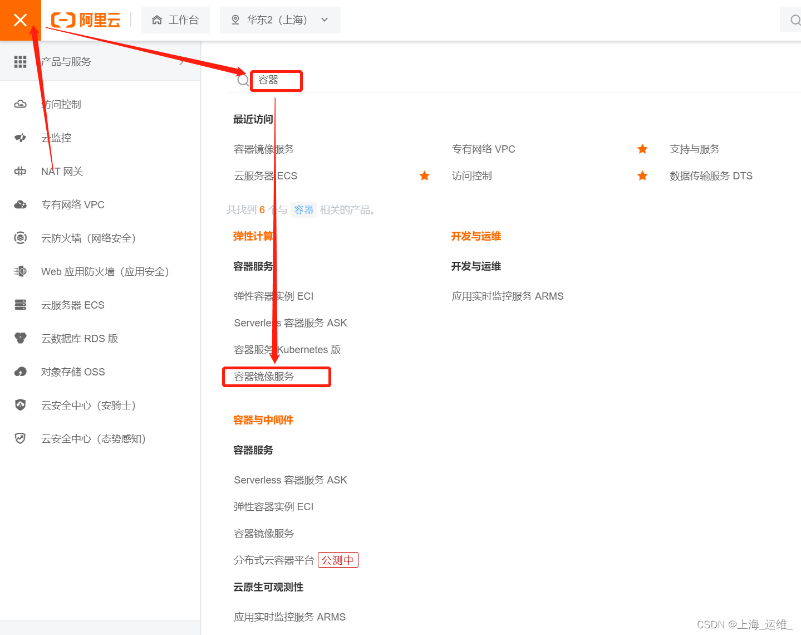Image resolution: width=801 pixels, height=635 pixels.
Task: Open 弹性容器实例 ECI under 弹性计算
Action: [x=273, y=296]
